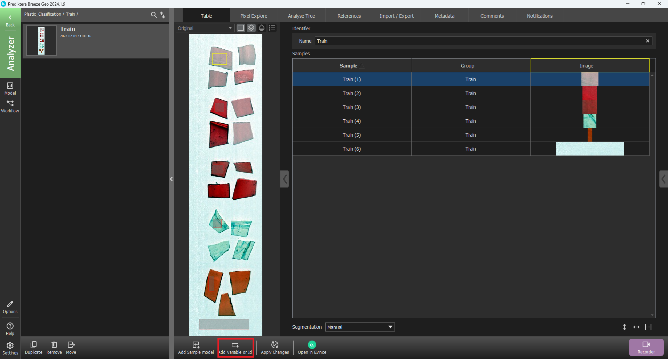Open the Segmentation Manual dropdown
668x359 pixels.
pos(360,327)
